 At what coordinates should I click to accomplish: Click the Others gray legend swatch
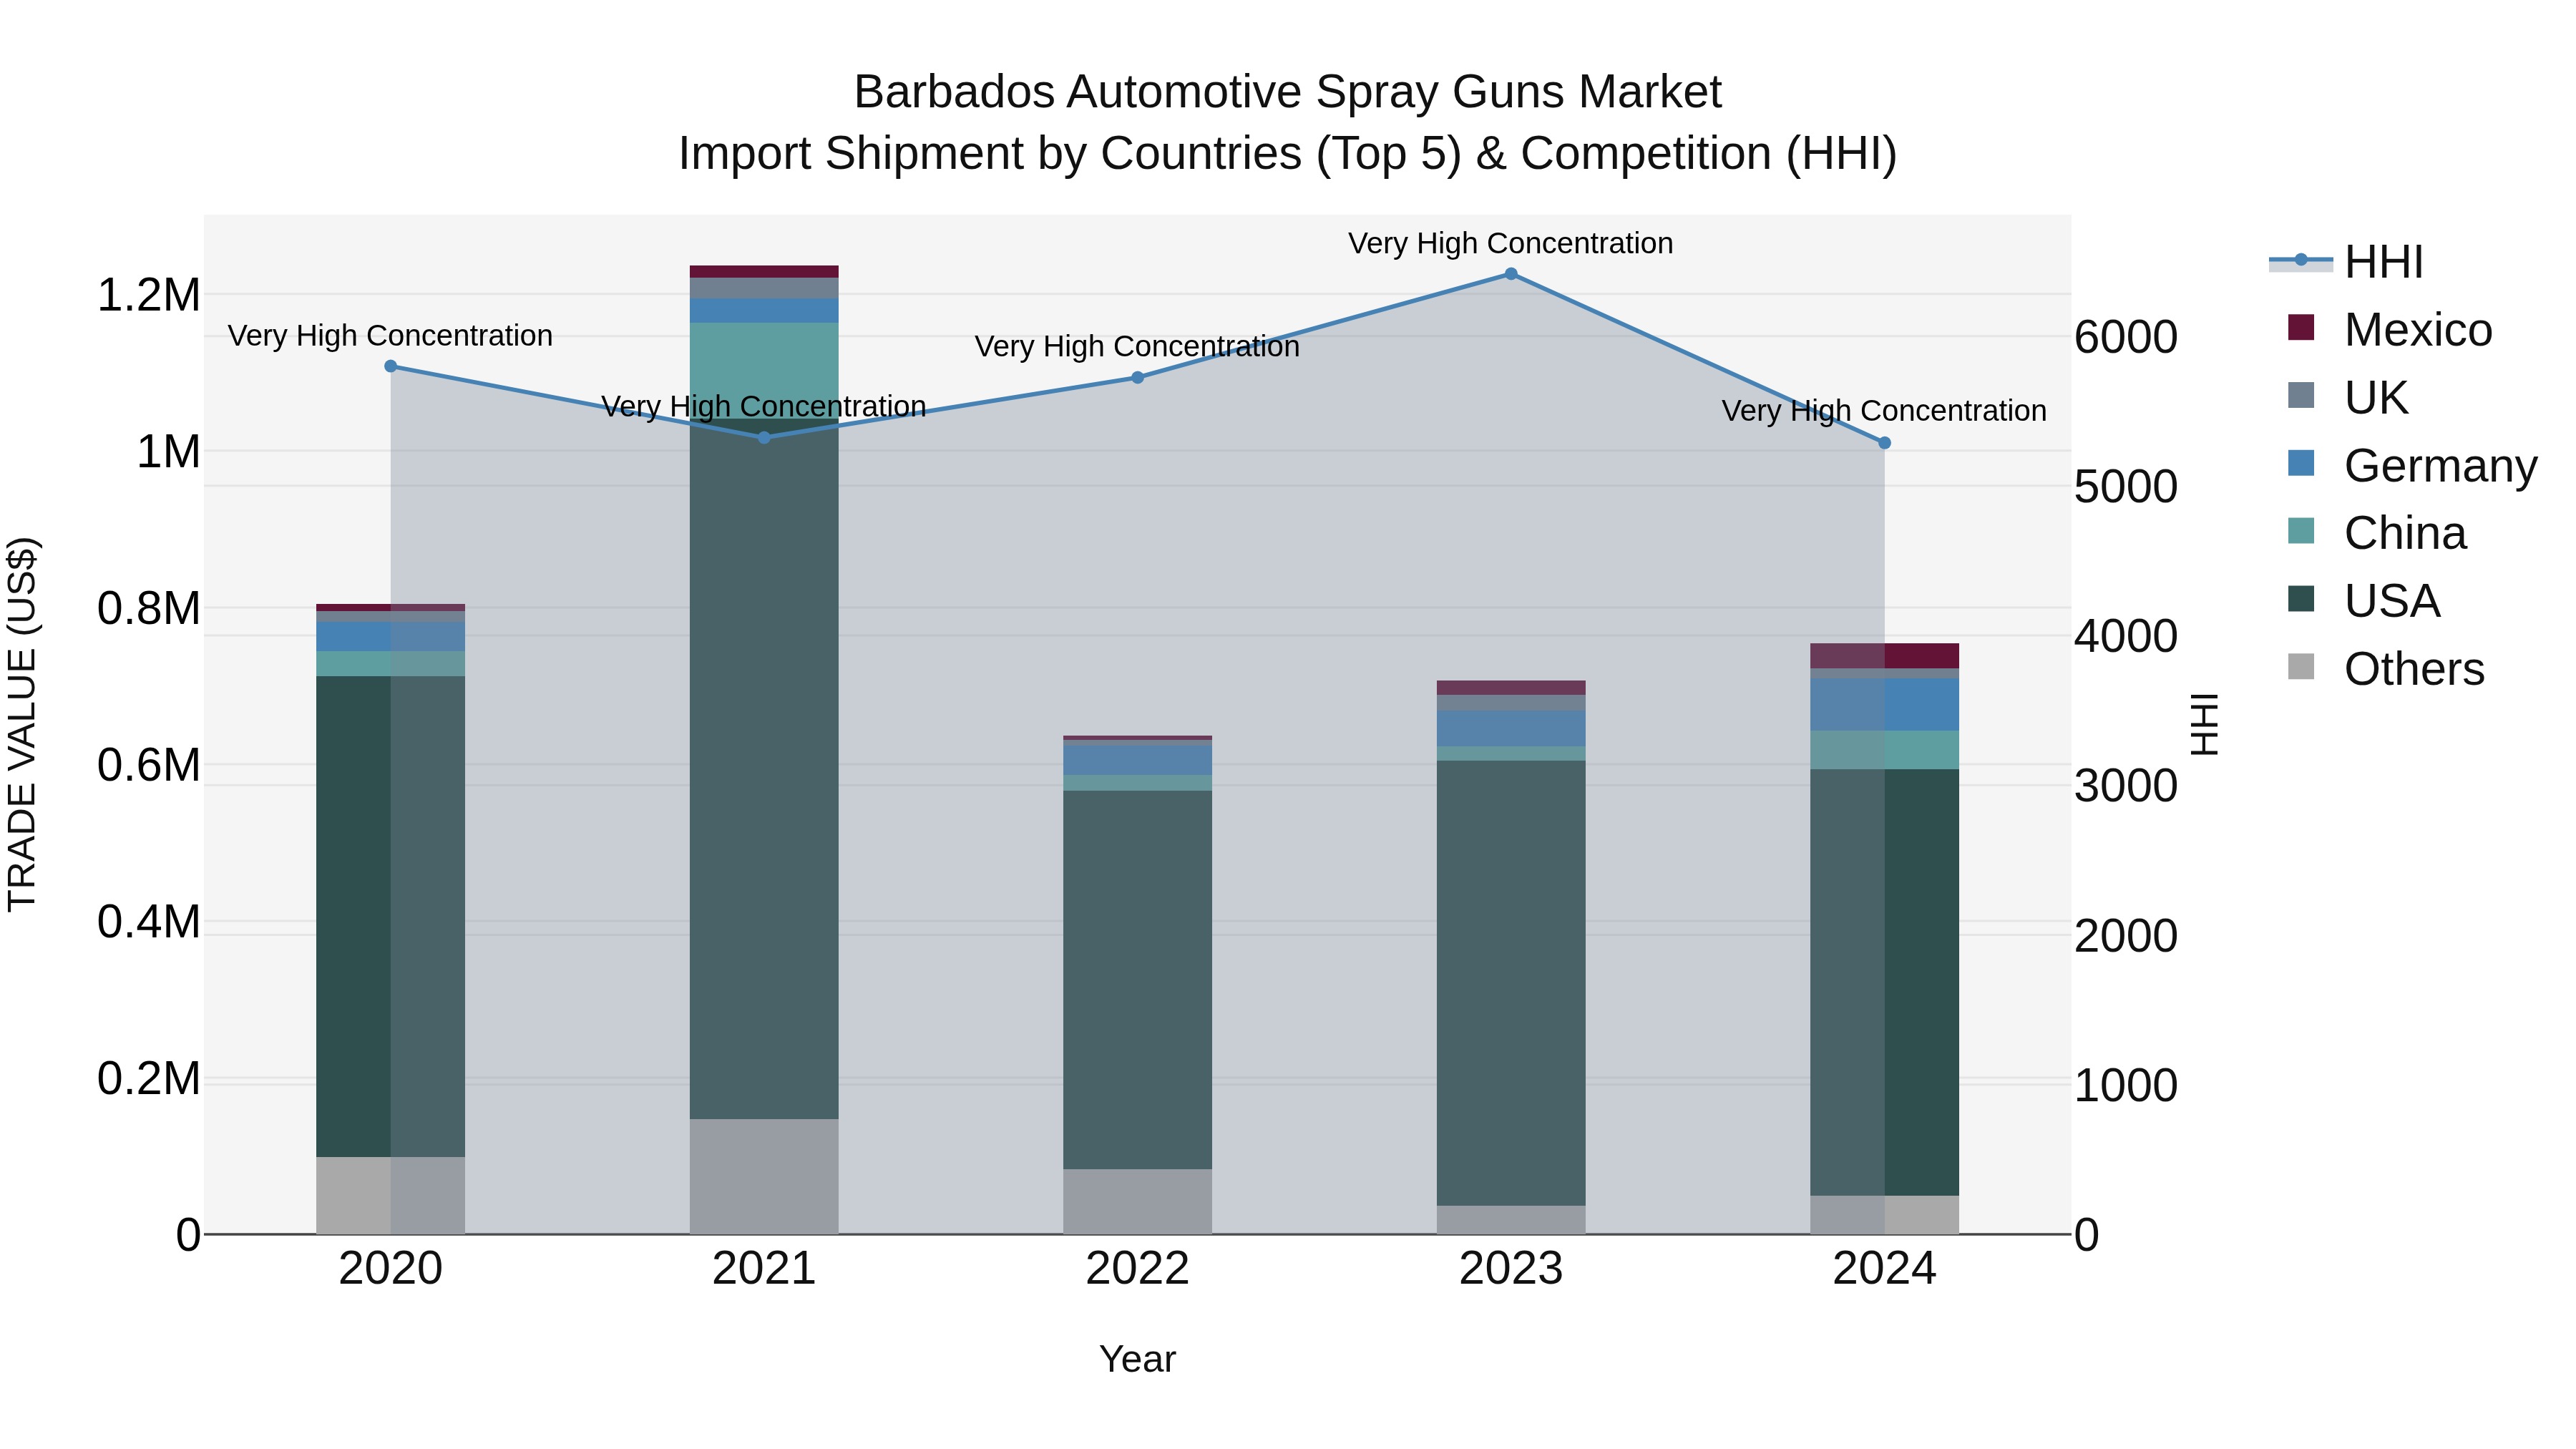(x=2301, y=667)
